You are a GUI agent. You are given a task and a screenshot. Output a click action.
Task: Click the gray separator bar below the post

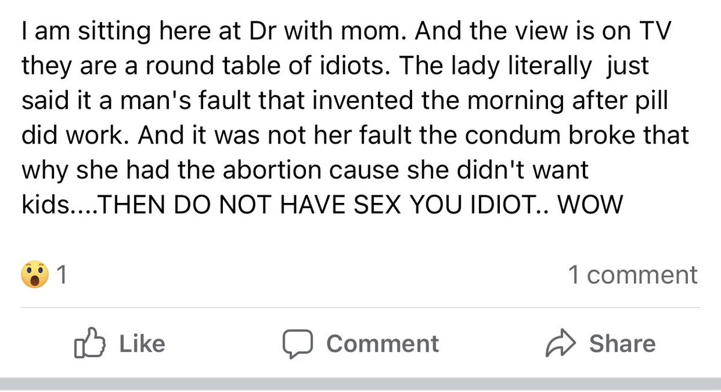pos(360,384)
